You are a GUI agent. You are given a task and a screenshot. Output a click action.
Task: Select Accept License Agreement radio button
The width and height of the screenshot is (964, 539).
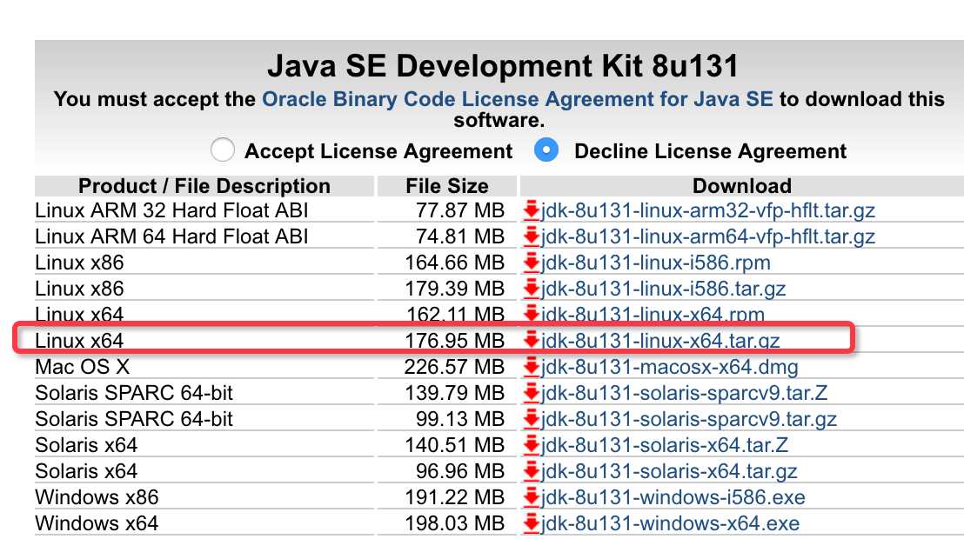tap(222, 150)
